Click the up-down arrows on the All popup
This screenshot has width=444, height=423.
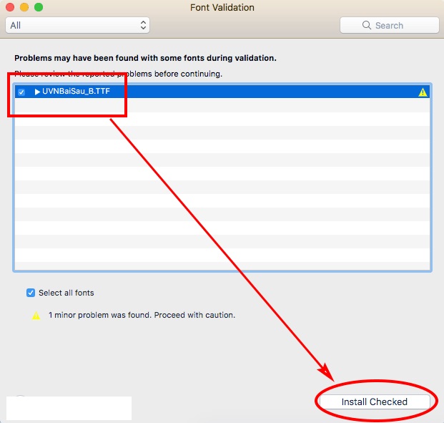pyautogui.click(x=143, y=25)
